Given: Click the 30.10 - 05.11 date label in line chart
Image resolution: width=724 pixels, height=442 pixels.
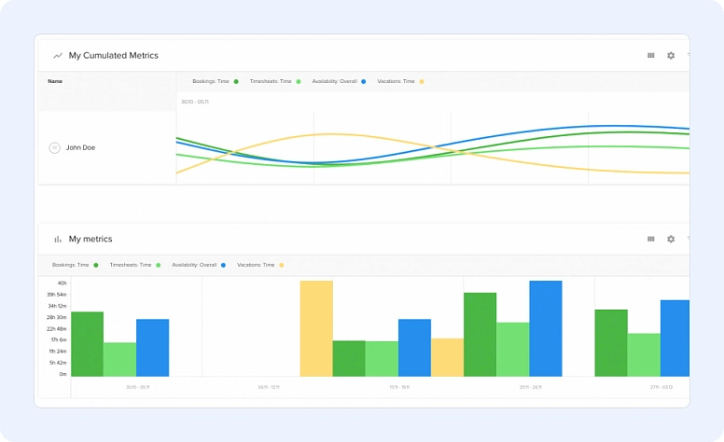Looking at the screenshot, I should pyautogui.click(x=195, y=102).
